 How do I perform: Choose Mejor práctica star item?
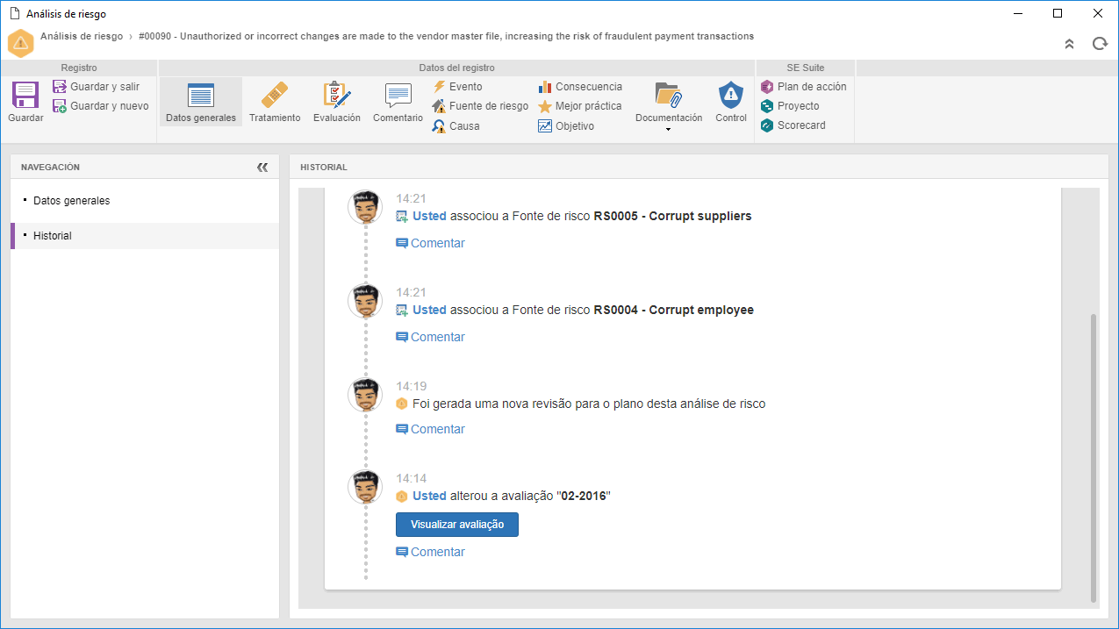coord(580,106)
